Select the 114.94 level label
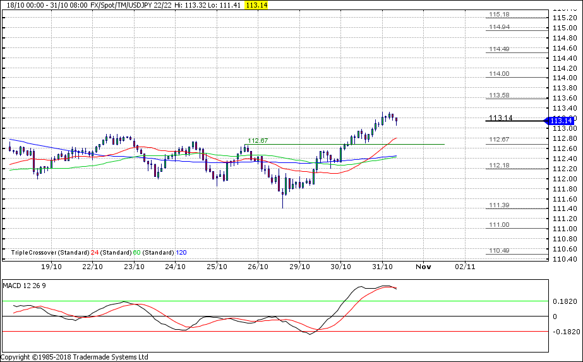Image resolution: width=583 pixels, height=362 pixels. [x=499, y=27]
